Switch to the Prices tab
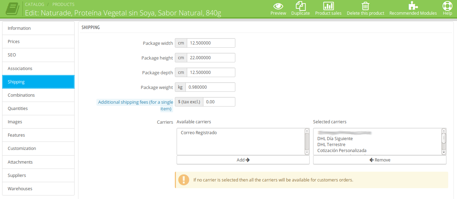The image size is (457, 199). click(x=38, y=41)
